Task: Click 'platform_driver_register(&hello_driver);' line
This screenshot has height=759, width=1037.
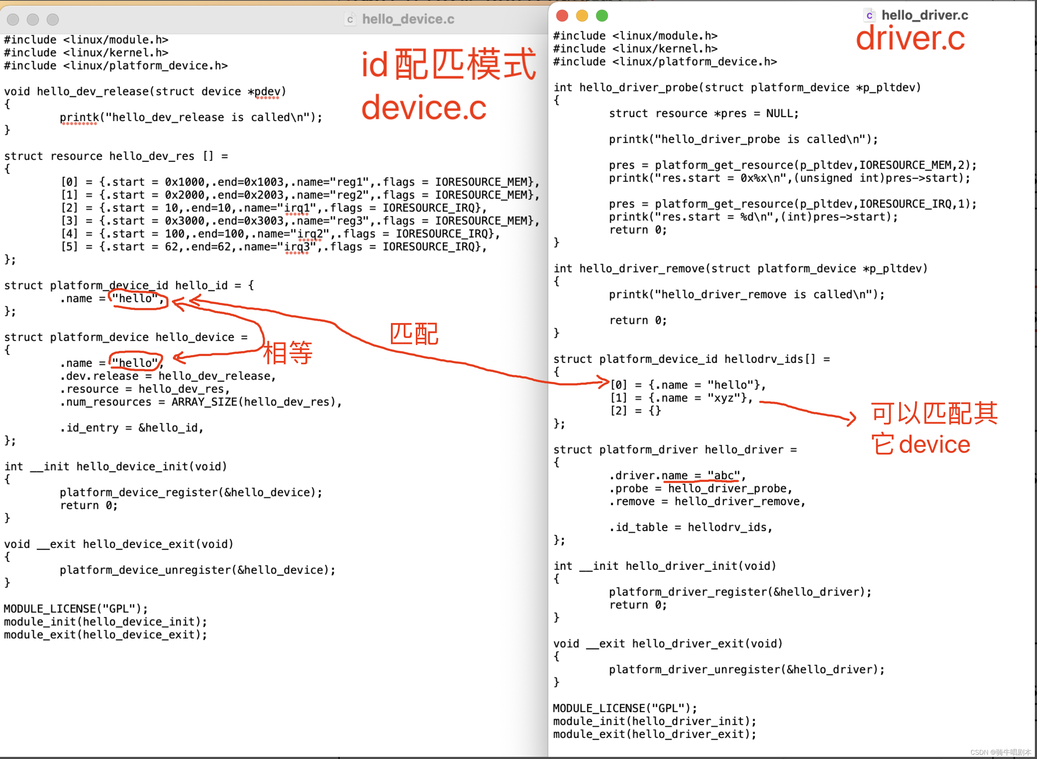Action: (740, 592)
